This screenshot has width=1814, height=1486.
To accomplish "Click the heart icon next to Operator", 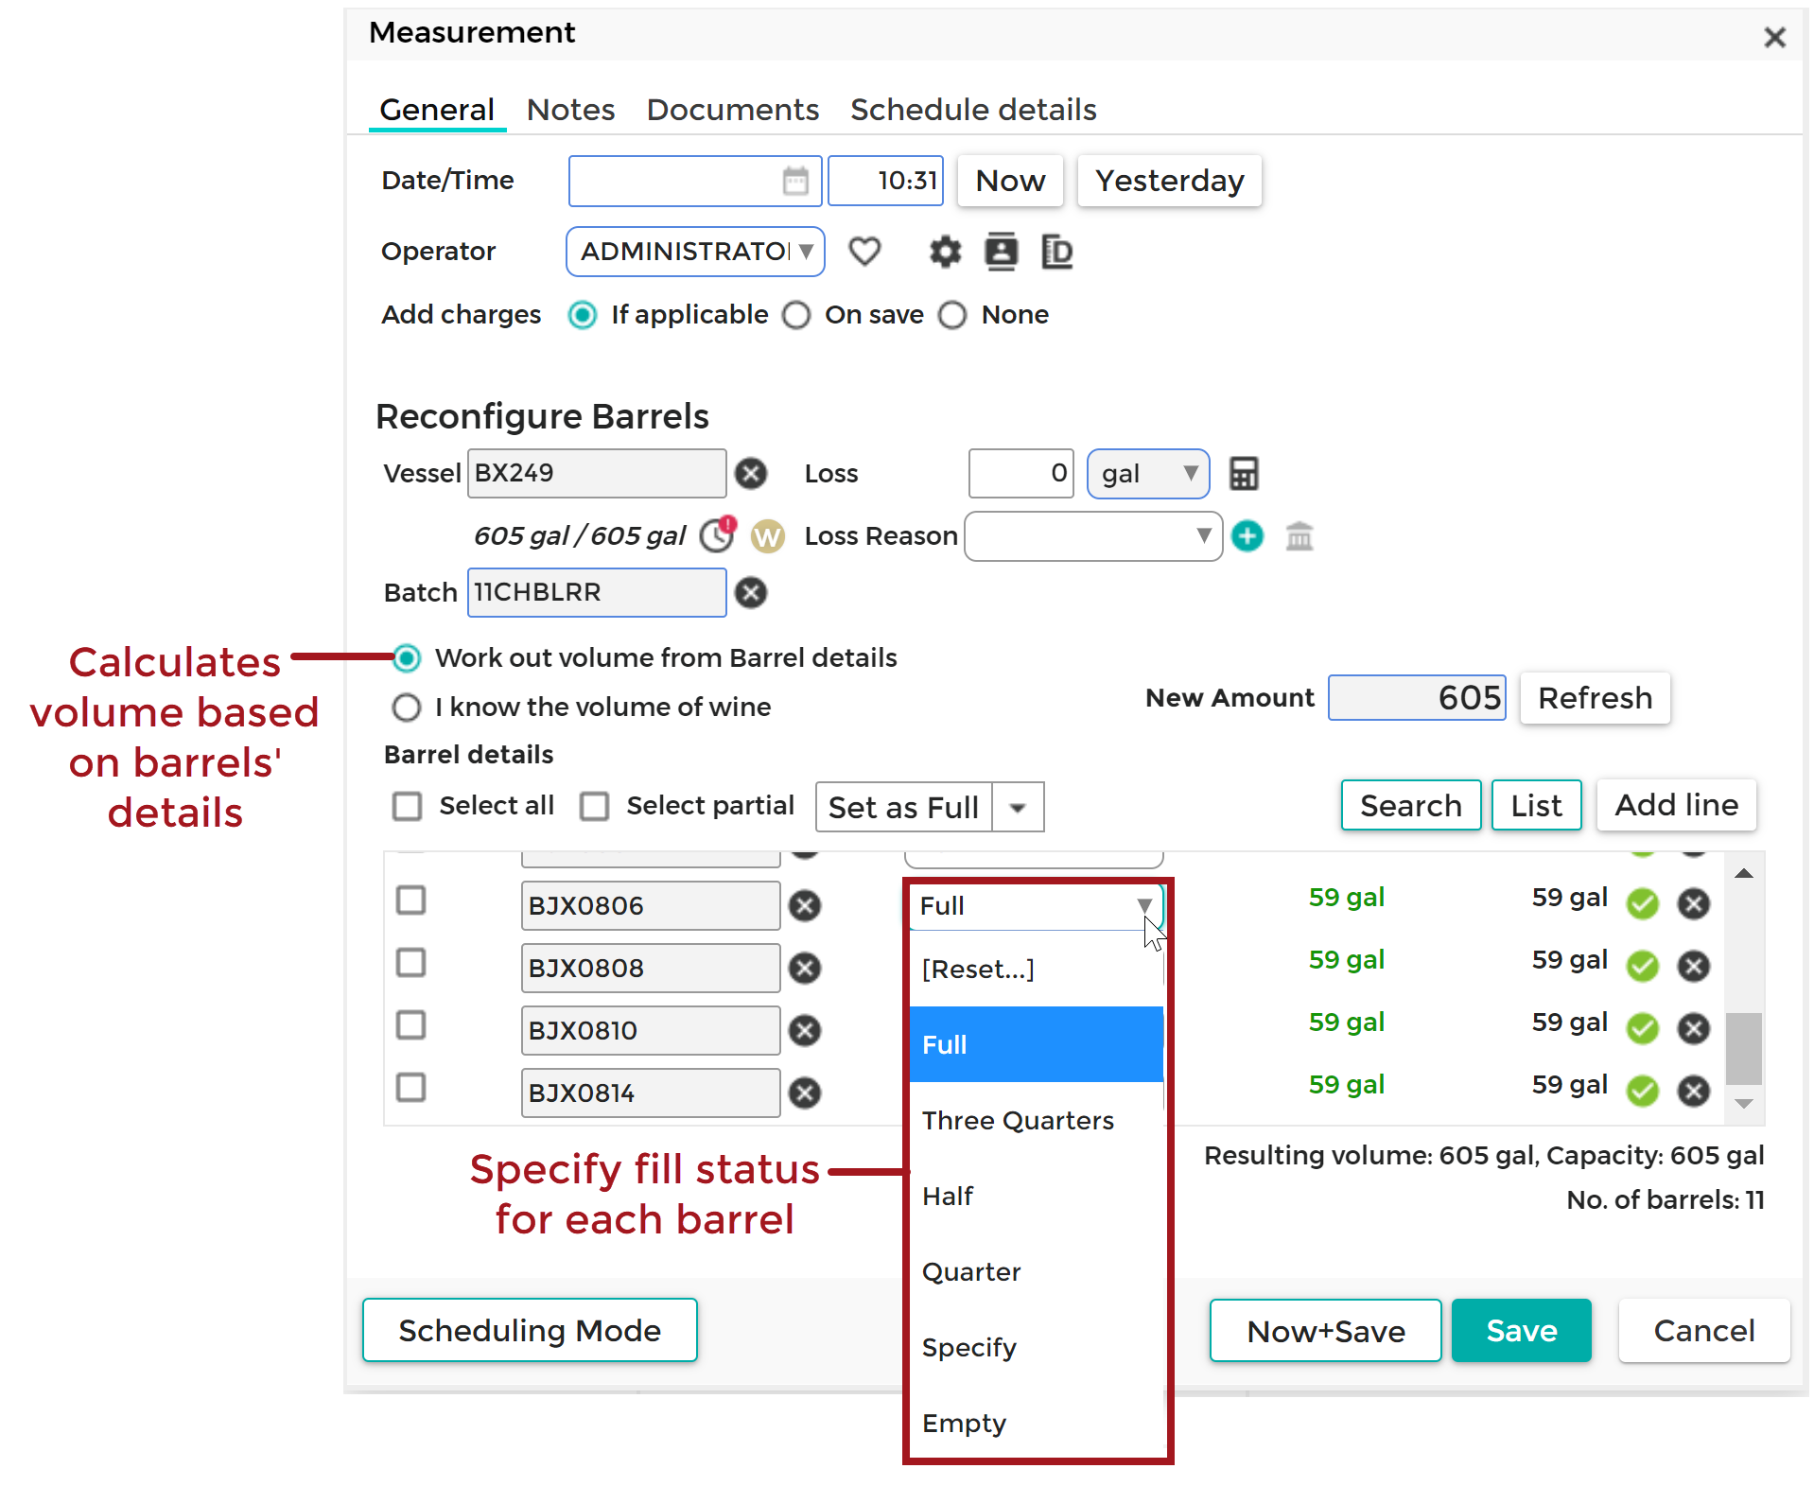I will (864, 251).
